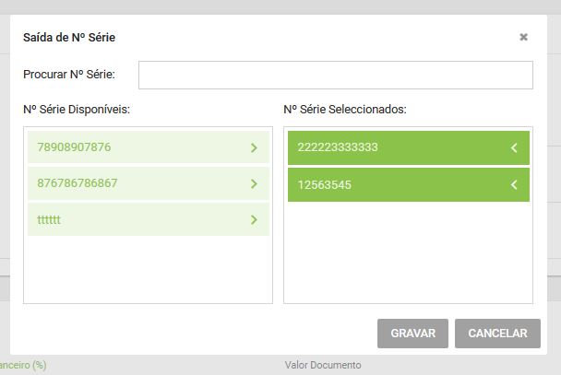The width and height of the screenshot is (561, 375).
Task: Click right chevron next to tttttt
Action: (x=254, y=219)
